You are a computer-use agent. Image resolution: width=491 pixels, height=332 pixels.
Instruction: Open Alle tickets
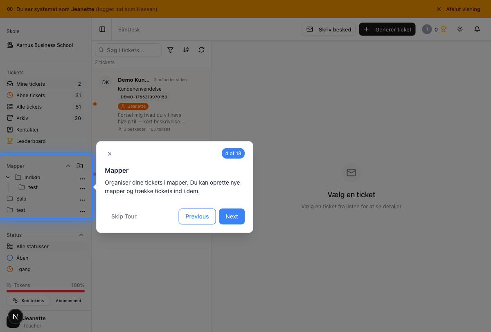tap(45, 107)
